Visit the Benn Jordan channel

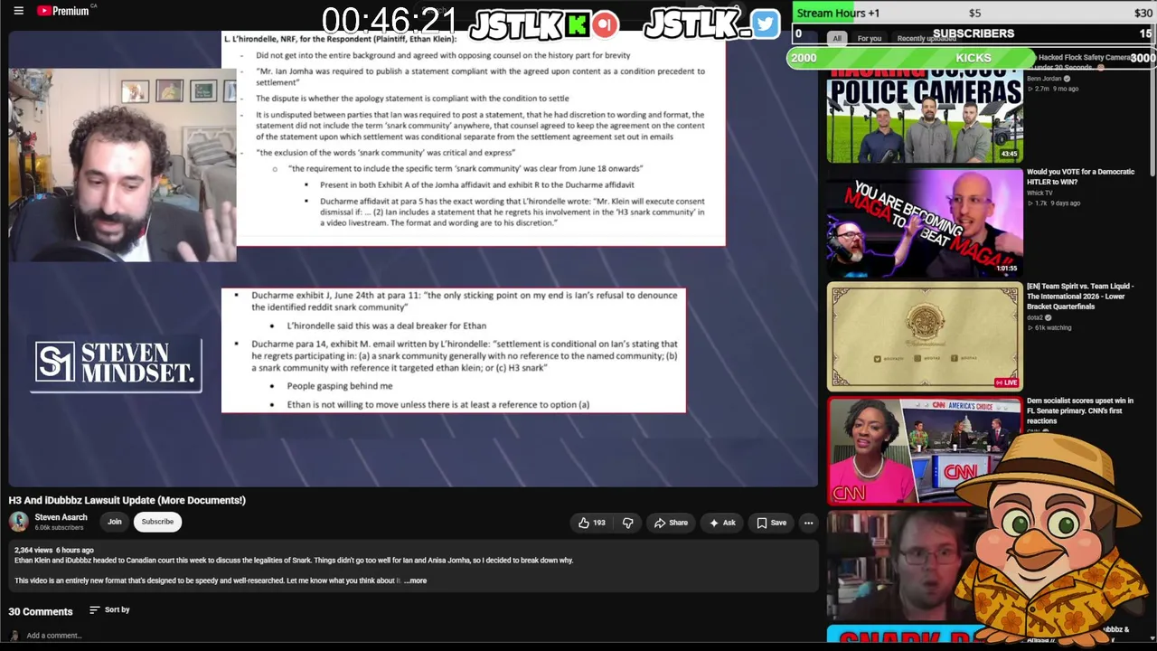pos(1044,79)
